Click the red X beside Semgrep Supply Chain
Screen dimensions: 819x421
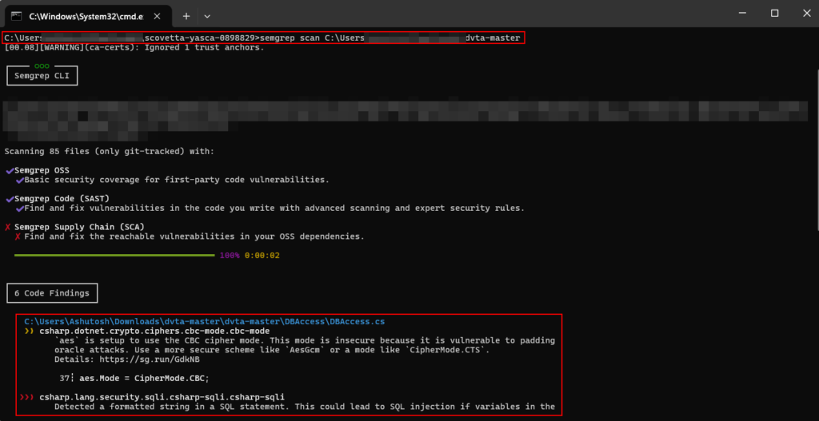pos(8,227)
